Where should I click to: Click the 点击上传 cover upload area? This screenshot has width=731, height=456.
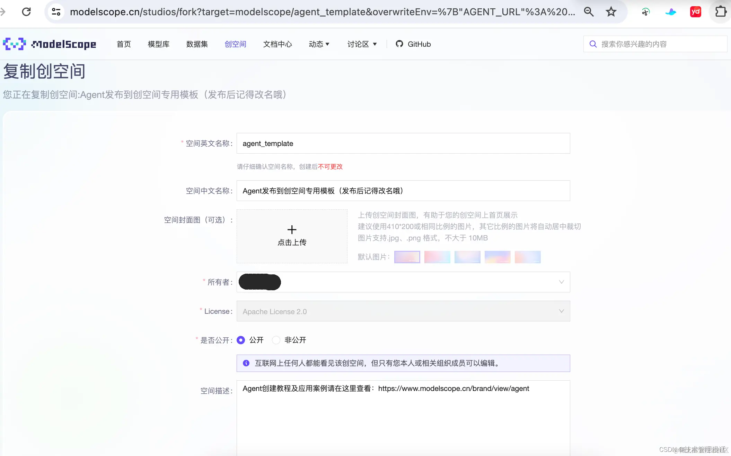click(x=292, y=236)
